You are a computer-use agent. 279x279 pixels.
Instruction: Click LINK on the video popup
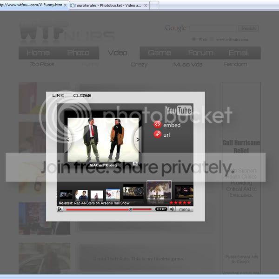point(58,95)
